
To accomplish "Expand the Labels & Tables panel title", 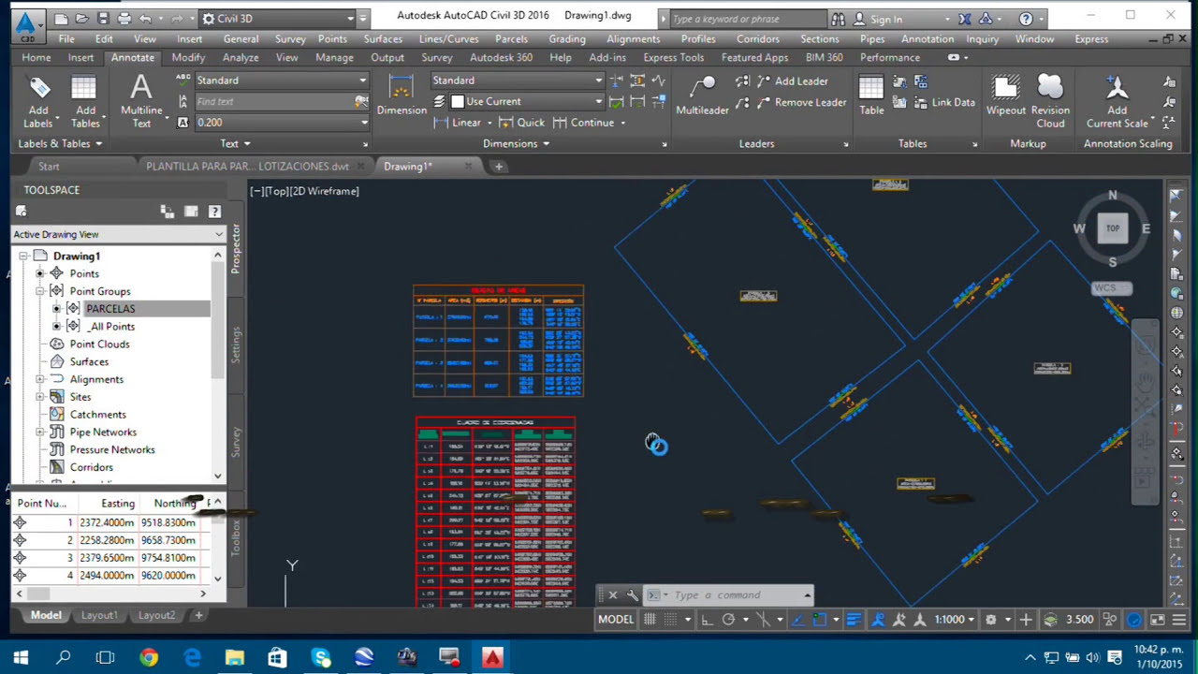I will (60, 144).
